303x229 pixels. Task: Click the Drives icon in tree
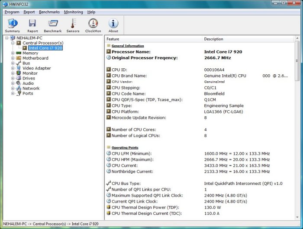tap(19, 78)
